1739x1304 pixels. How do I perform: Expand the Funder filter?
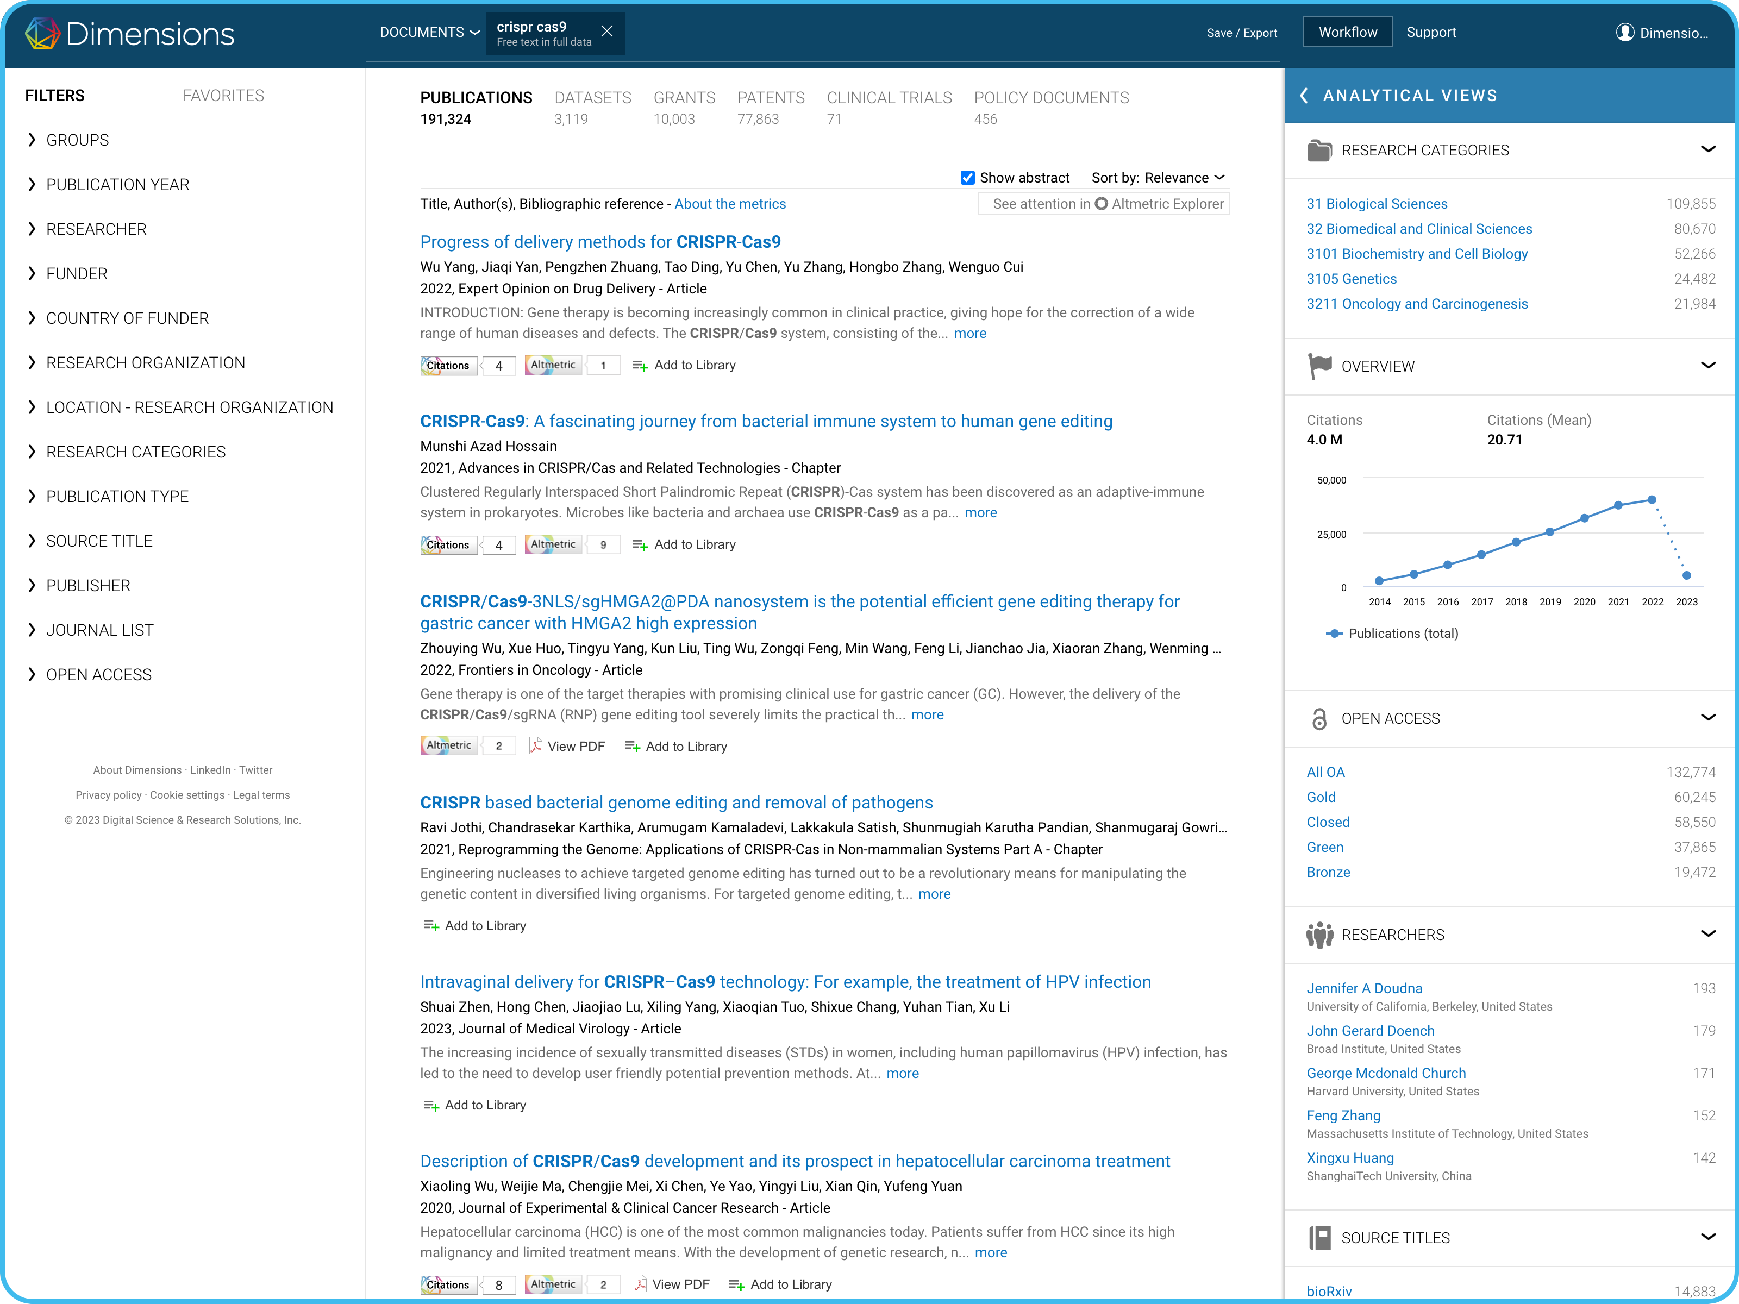click(x=76, y=273)
